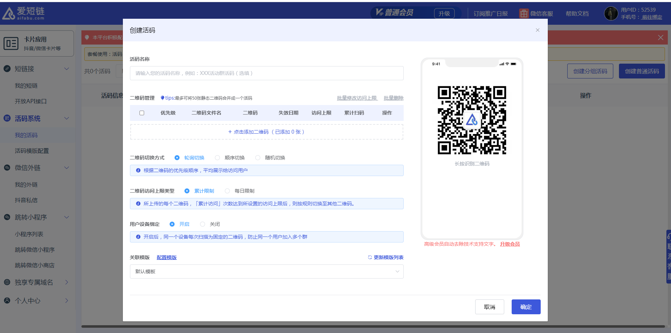Click the 升级会员 link under preview

(x=510, y=244)
